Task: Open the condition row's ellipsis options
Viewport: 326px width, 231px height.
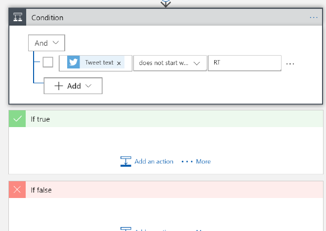Action: coord(290,64)
